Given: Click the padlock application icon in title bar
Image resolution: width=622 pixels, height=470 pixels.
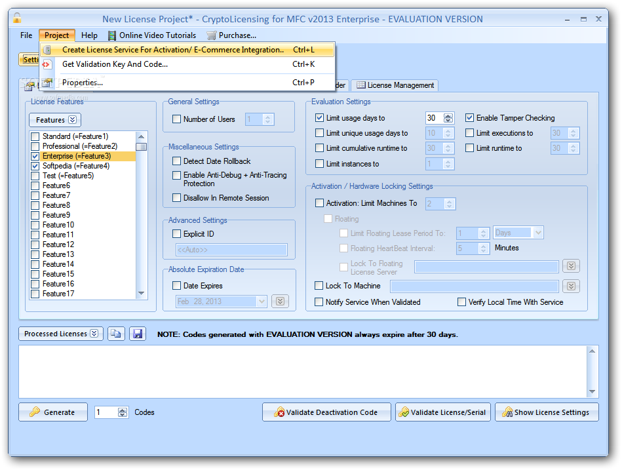Looking at the screenshot, I should click(x=16, y=18).
